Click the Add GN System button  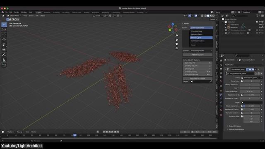click(x=198, y=55)
